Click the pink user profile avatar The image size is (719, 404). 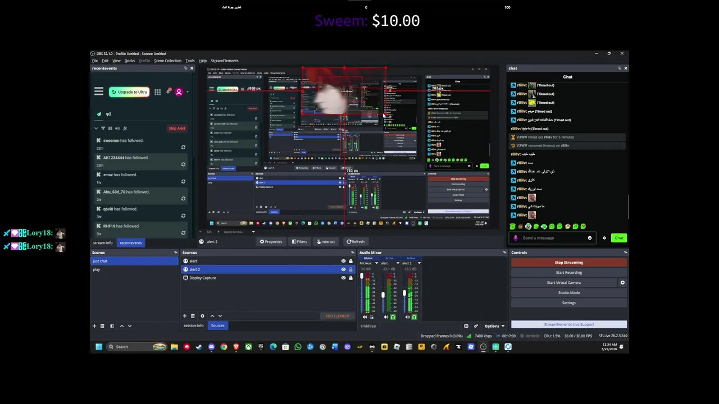(179, 92)
